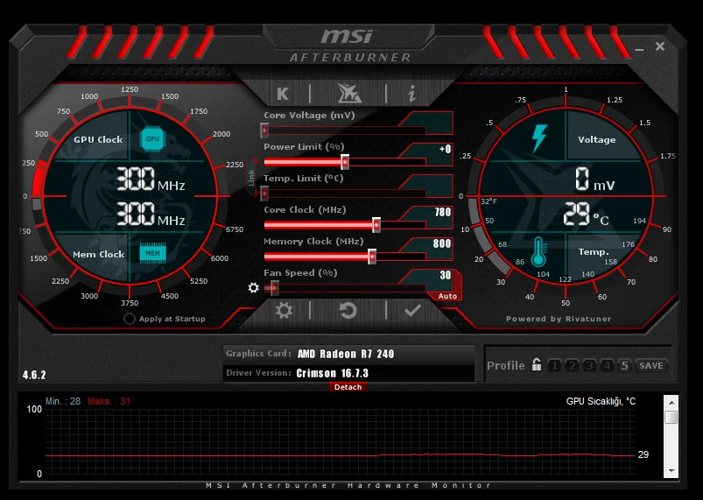This screenshot has height=500, width=703.
Task: Click the Min. : 28 graph value
Action: coord(63,401)
